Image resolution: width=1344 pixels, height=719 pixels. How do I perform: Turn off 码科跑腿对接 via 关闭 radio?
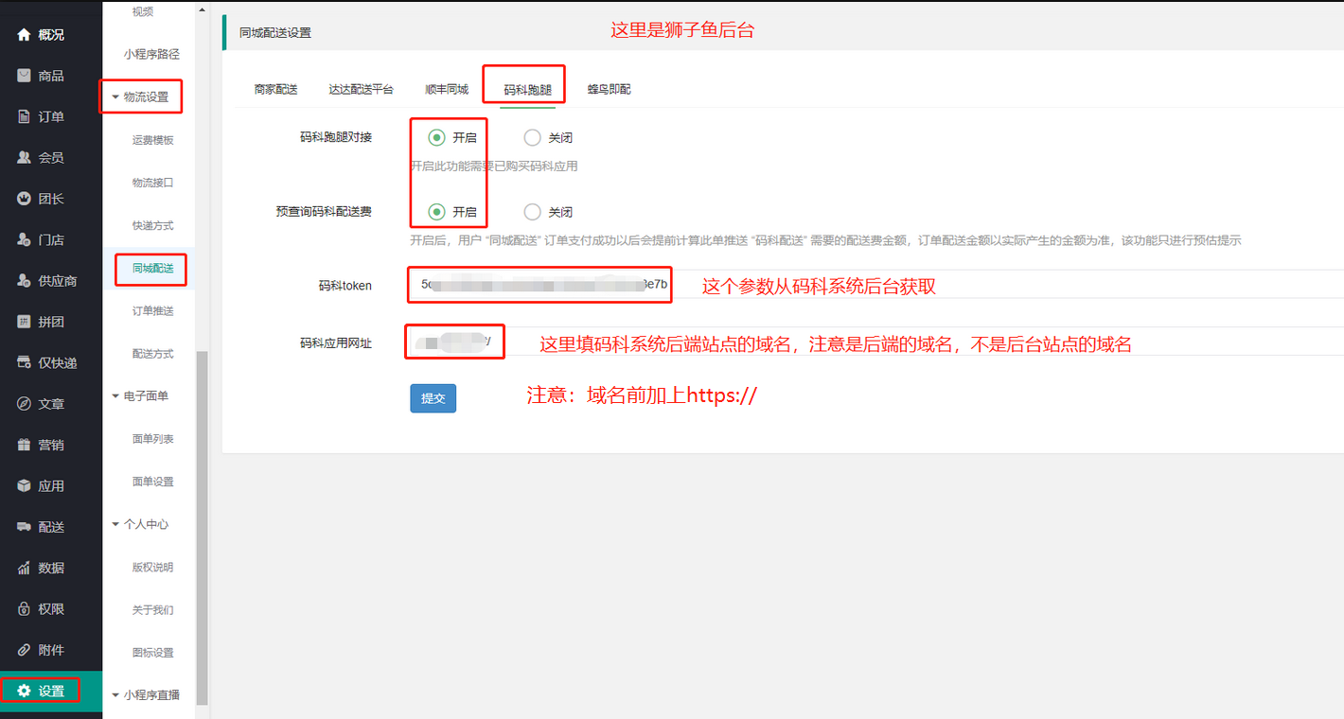click(x=532, y=137)
